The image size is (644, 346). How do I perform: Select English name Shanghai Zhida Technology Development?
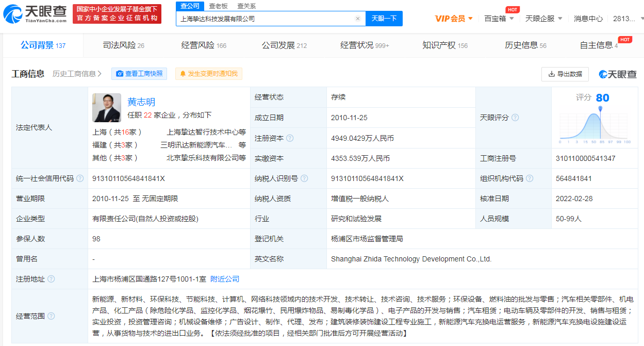pos(411,259)
